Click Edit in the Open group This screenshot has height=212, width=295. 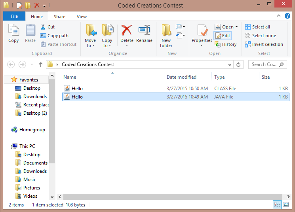[223, 36]
